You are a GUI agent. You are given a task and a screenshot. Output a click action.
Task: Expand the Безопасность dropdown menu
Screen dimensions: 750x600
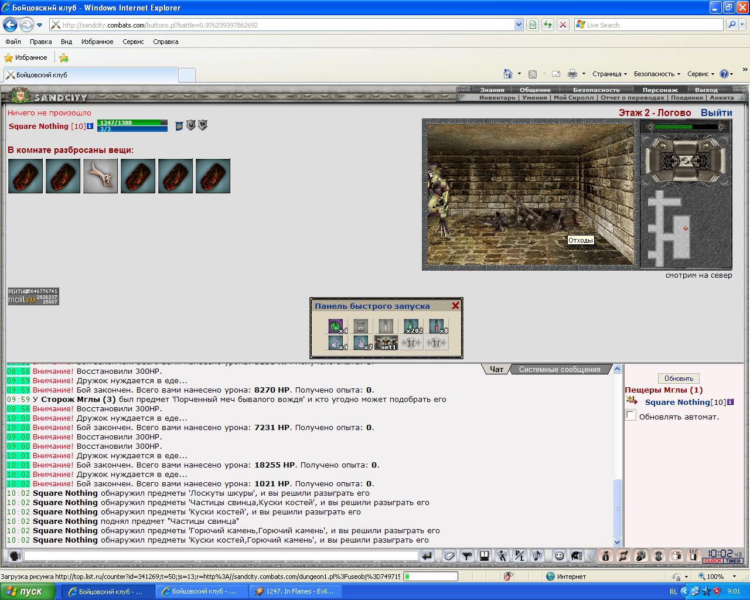click(657, 74)
